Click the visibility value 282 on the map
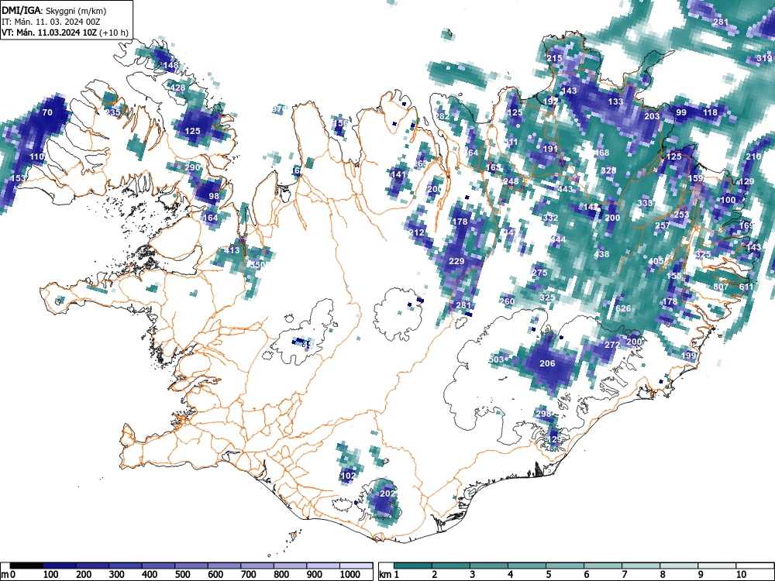 tap(442, 117)
